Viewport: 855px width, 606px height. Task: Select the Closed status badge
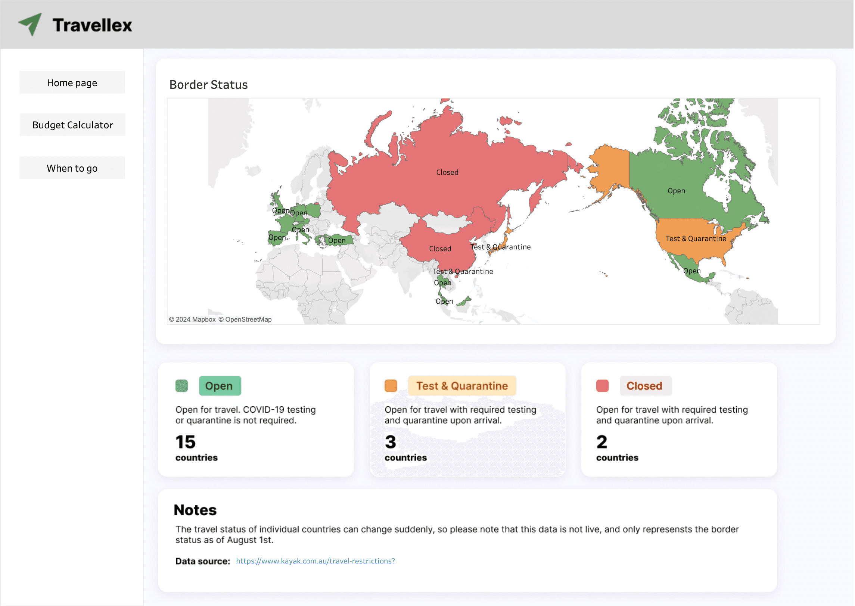click(646, 386)
